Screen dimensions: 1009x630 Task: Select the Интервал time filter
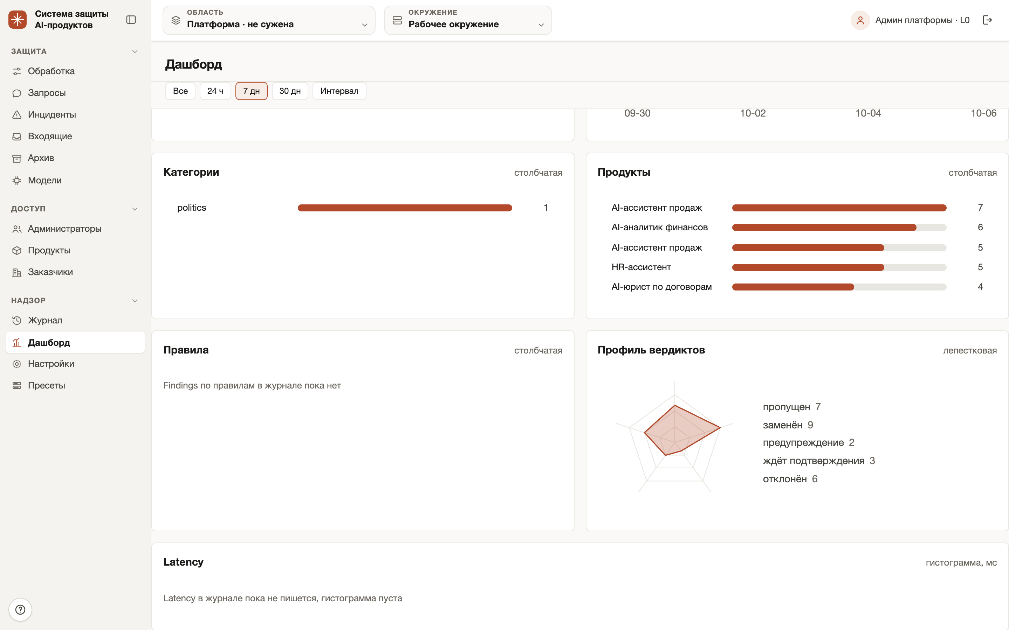tap(339, 91)
